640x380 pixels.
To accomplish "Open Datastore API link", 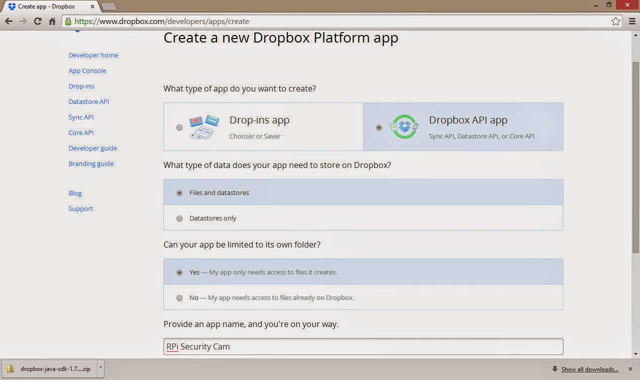I will pyautogui.click(x=89, y=101).
